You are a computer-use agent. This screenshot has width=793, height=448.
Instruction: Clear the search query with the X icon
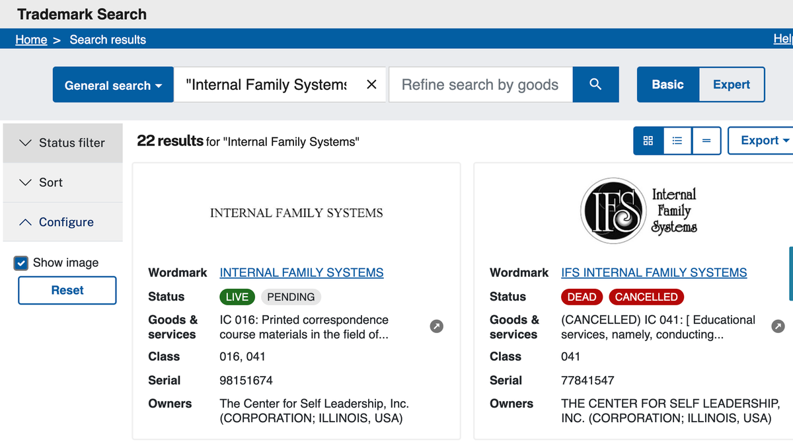pyautogui.click(x=371, y=85)
